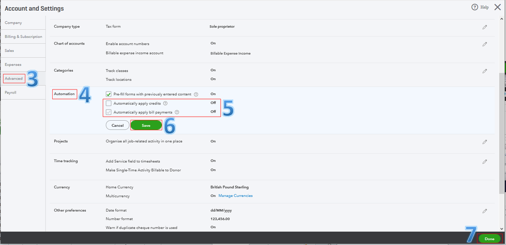
Task: Click the Multicurrency row label
Action: 118,195
